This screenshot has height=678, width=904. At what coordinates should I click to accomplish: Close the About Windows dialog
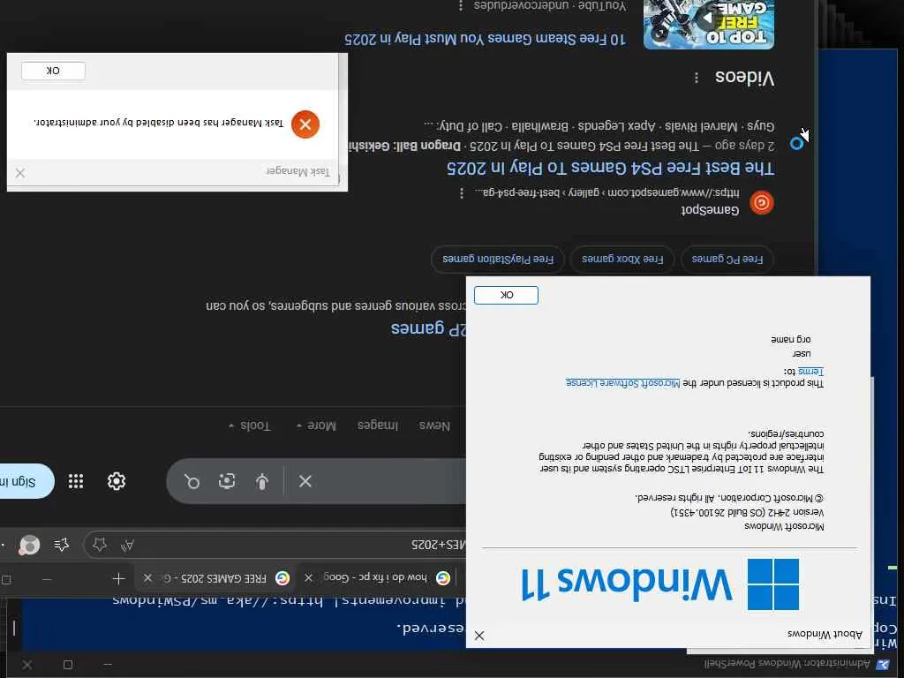point(479,636)
